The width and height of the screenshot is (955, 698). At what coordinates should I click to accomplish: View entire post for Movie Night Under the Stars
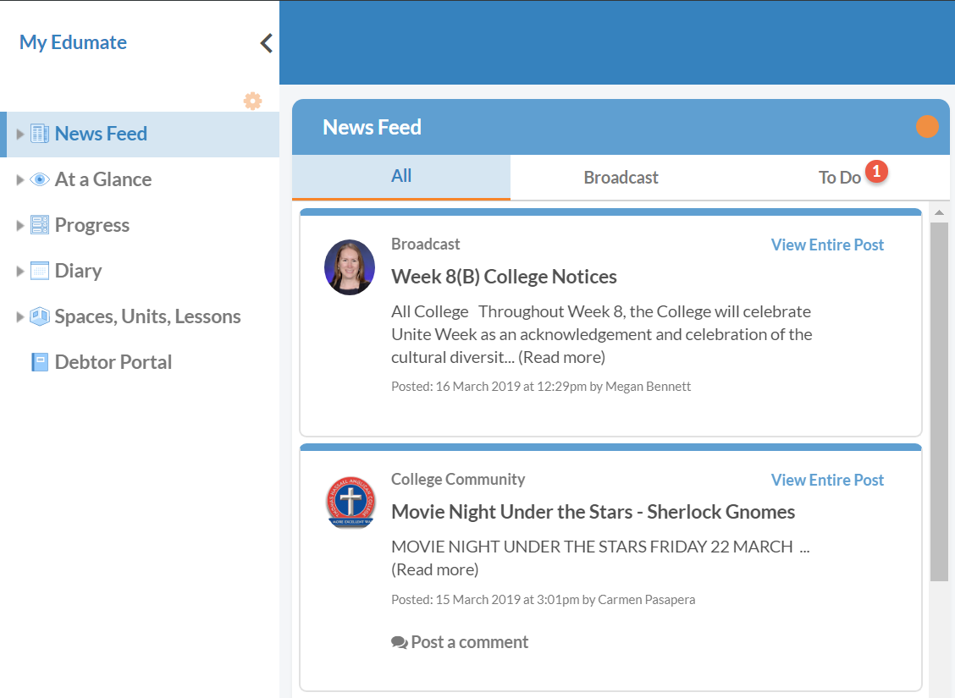point(827,480)
